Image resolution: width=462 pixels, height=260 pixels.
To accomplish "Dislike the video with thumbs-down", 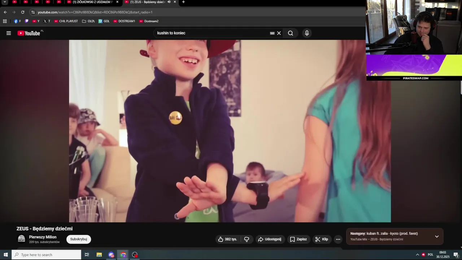I will 247,239.
